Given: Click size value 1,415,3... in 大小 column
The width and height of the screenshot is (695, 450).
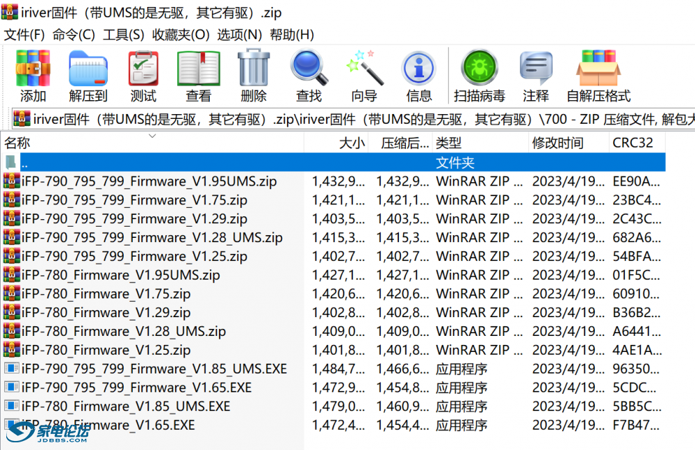Looking at the screenshot, I should 338,237.
